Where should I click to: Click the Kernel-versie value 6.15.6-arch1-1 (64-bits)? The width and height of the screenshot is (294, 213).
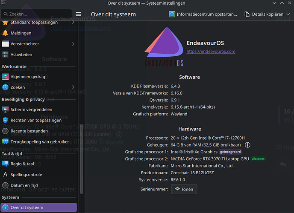click(x=193, y=107)
